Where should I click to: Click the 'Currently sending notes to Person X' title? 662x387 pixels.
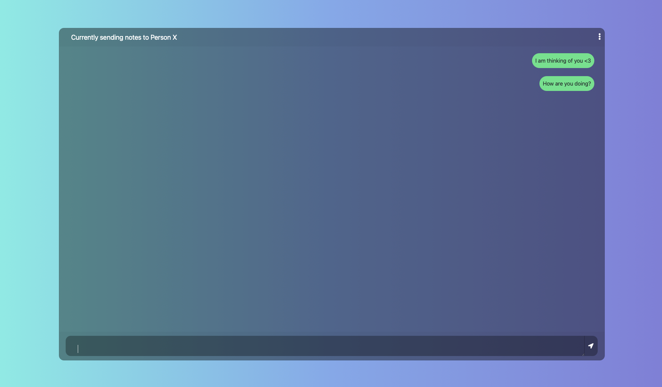point(124,37)
